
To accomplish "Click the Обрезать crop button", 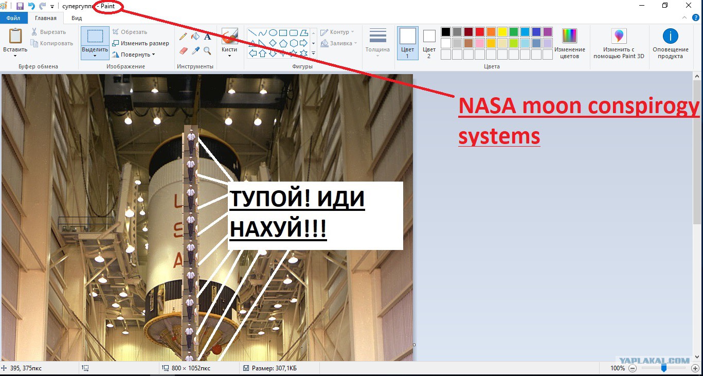I will (x=130, y=32).
